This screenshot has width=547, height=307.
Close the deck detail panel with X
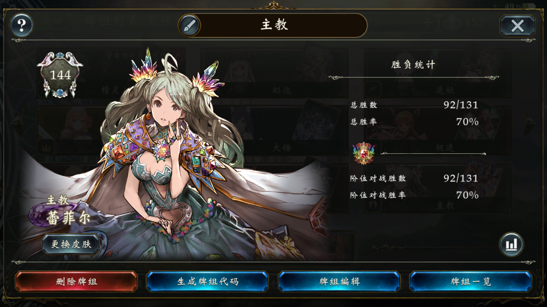click(x=517, y=26)
